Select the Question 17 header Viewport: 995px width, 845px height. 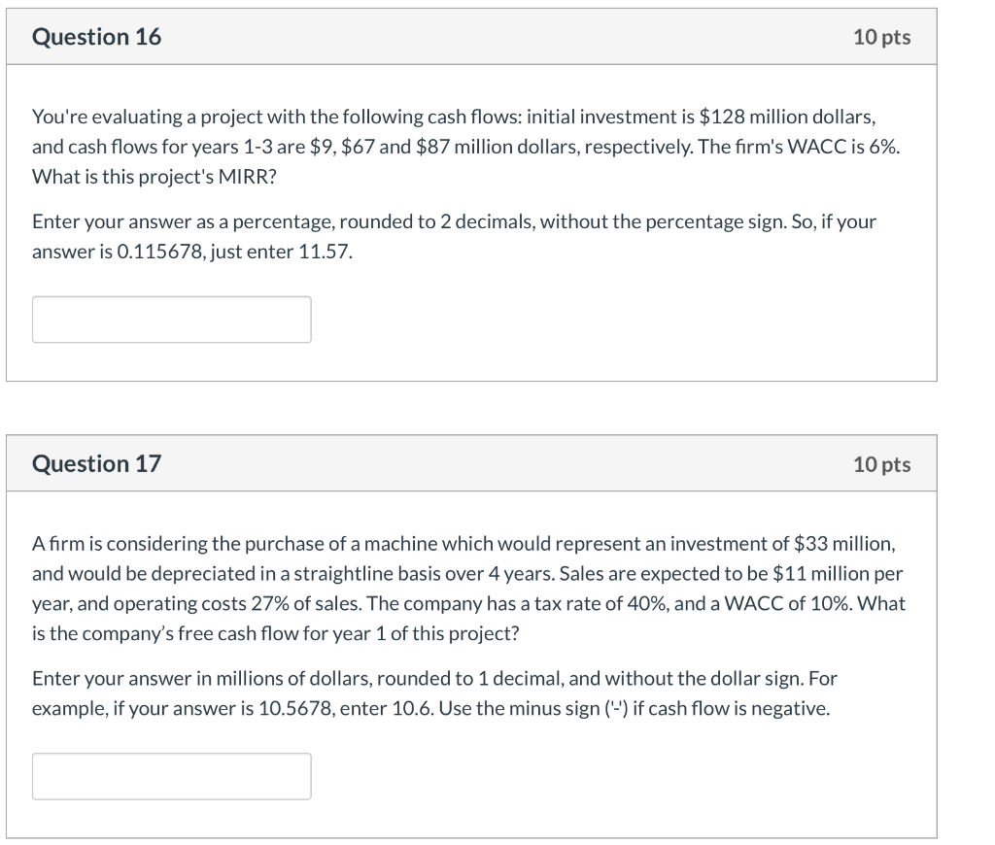[94, 463]
